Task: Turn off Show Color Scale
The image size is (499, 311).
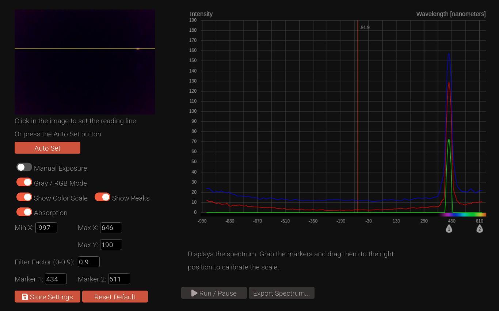Action: pyautogui.click(x=24, y=197)
